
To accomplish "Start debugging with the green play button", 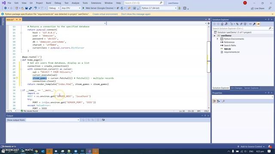I will point(83,8).
